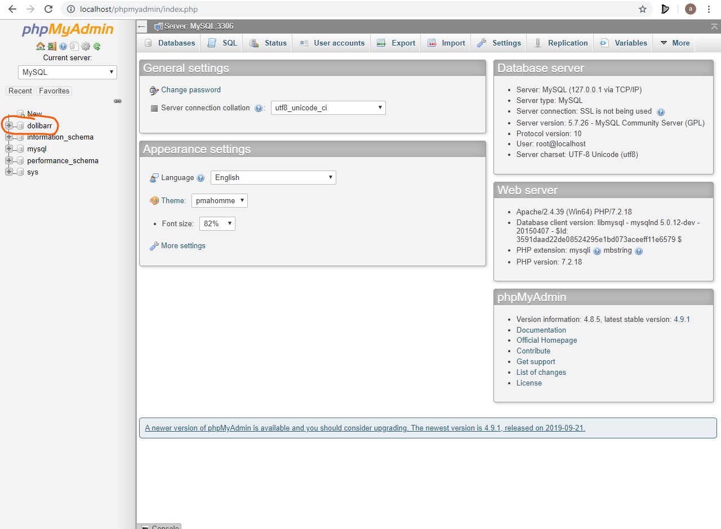Viewport: 721px width, 529px height.
Task: Open the Language English dropdown
Action: (x=273, y=177)
